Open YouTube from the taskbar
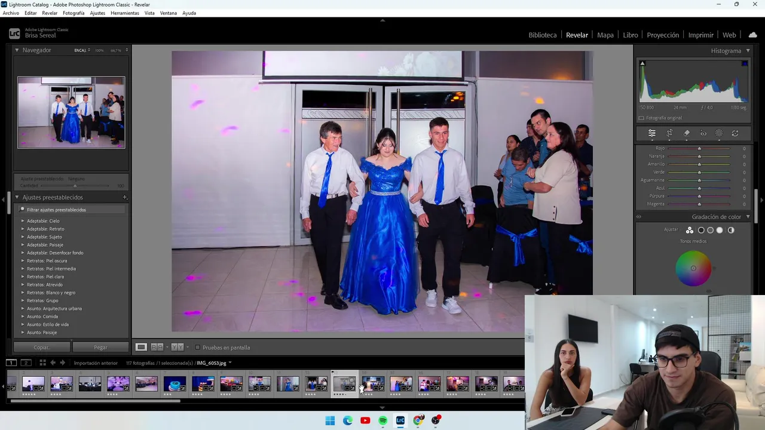 [365, 420]
